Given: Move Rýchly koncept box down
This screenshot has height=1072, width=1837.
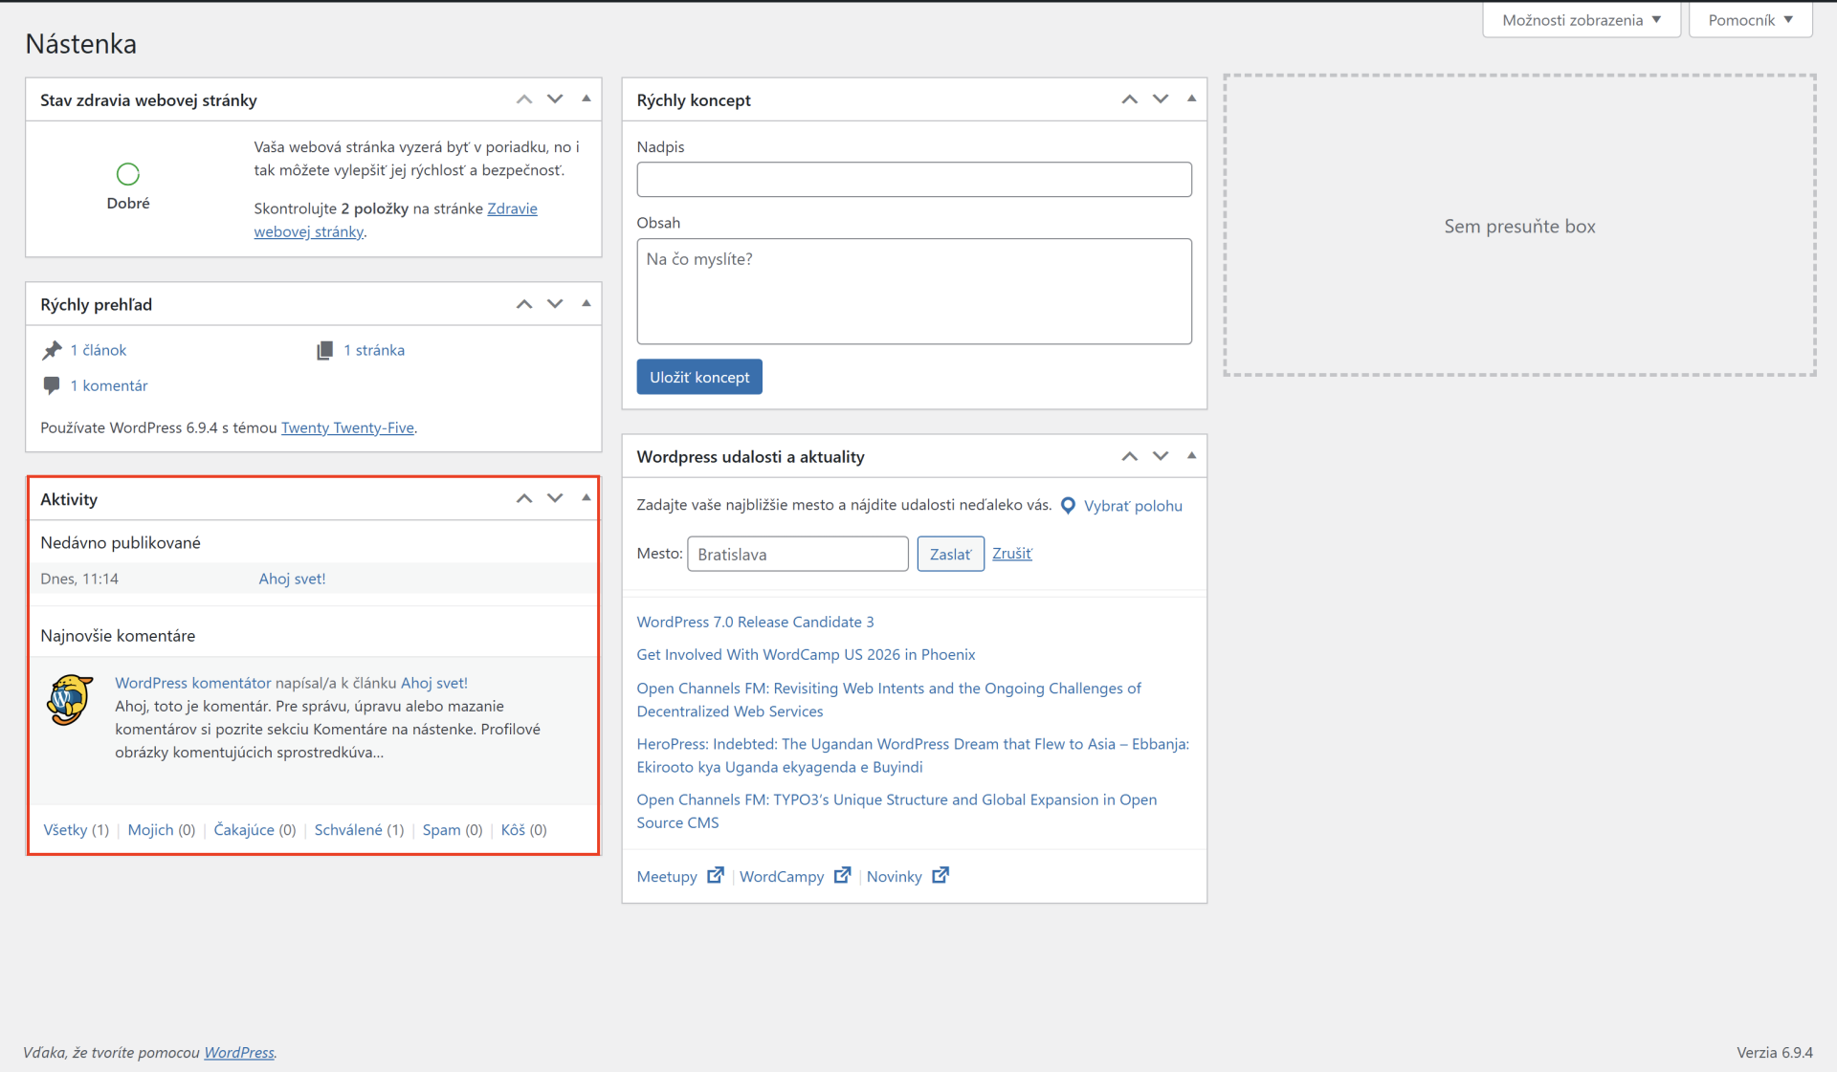Looking at the screenshot, I should click(1161, 99).
